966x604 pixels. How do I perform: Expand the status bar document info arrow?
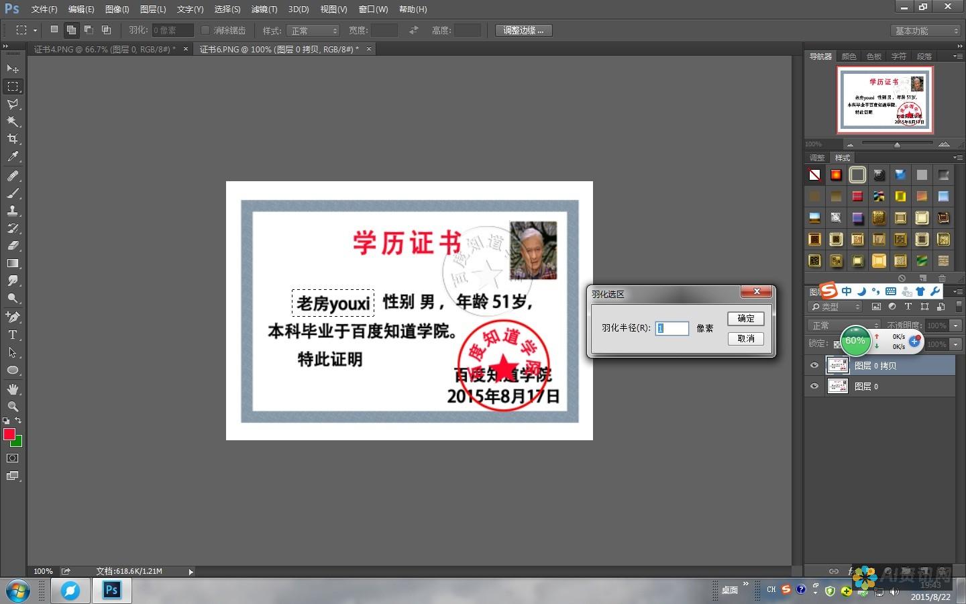(x=191, y=572)
